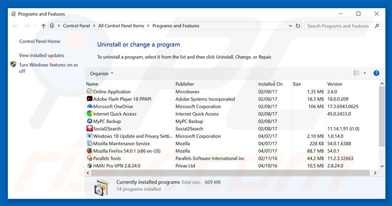The image size is (392, 206).
Task: Click the Internet Quick Access icon
Action: click(x=89, y=114)
